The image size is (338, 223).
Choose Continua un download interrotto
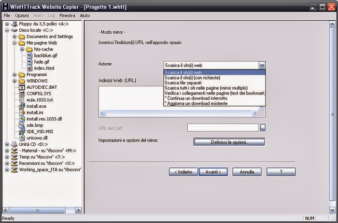(x=214, y=98)
